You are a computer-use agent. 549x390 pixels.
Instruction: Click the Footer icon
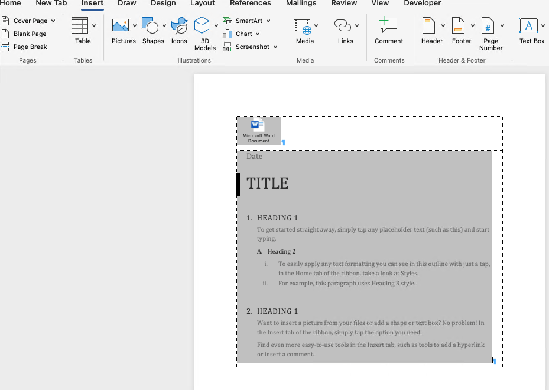(x=458, y=25)
